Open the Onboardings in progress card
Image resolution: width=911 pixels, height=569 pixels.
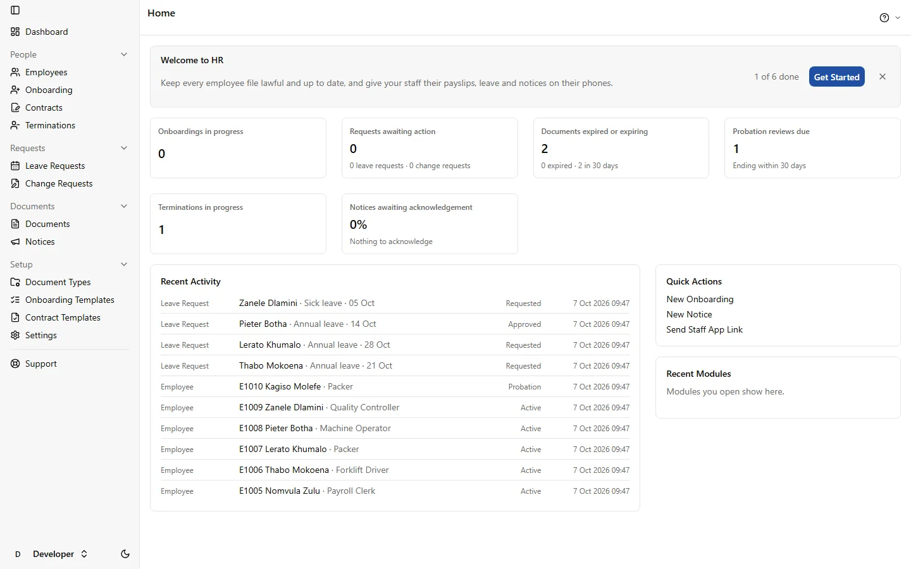[238, 148]
